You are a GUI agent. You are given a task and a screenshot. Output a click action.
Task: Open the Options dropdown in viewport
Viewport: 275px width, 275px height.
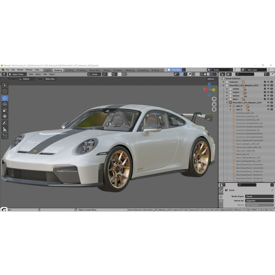click(x=212, y=79)
